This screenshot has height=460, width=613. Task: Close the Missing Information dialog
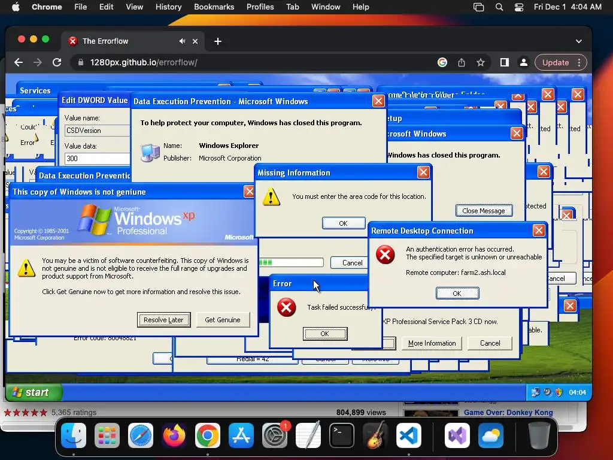point(423,172)
